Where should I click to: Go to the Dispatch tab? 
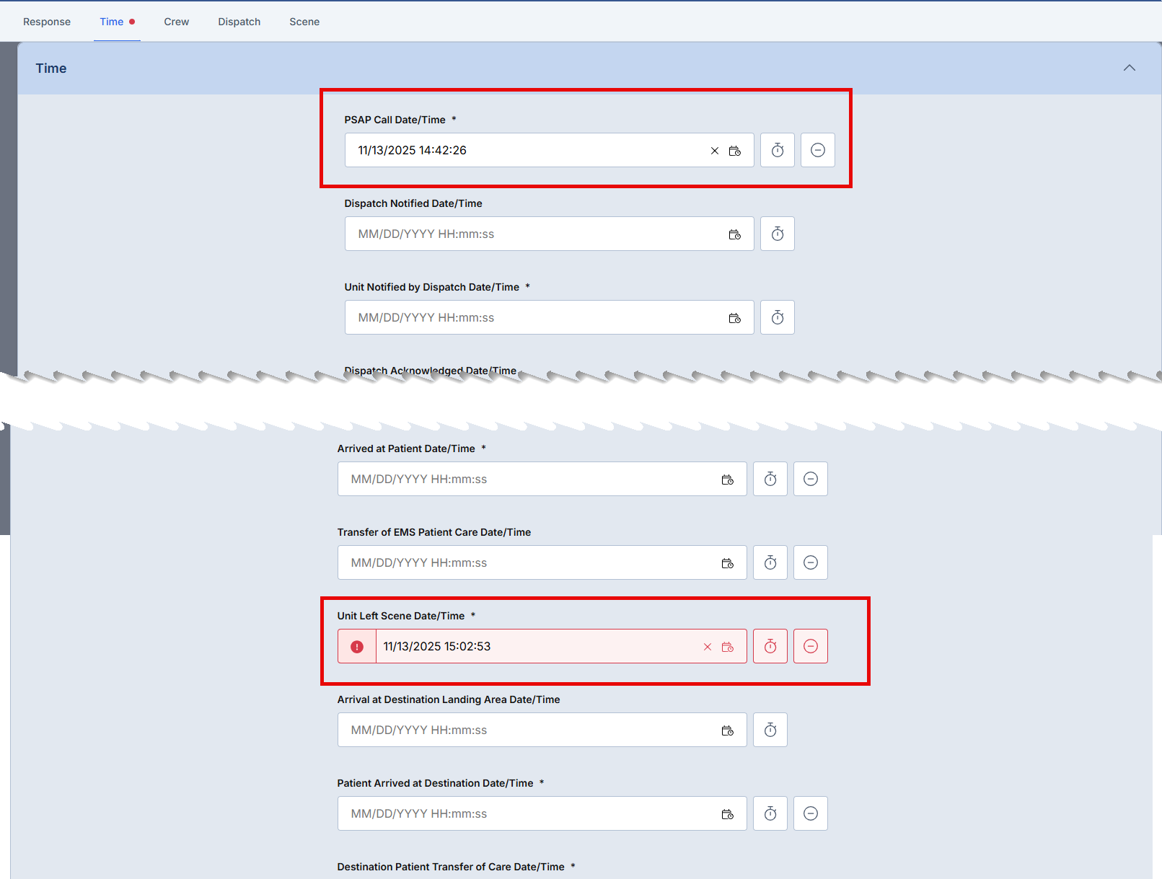click(239, 22)
